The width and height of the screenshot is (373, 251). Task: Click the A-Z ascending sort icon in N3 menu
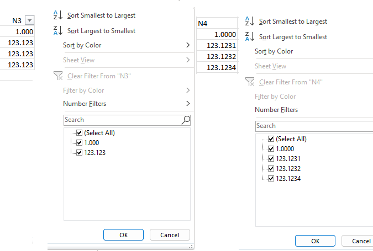click(x=58, y=15)
